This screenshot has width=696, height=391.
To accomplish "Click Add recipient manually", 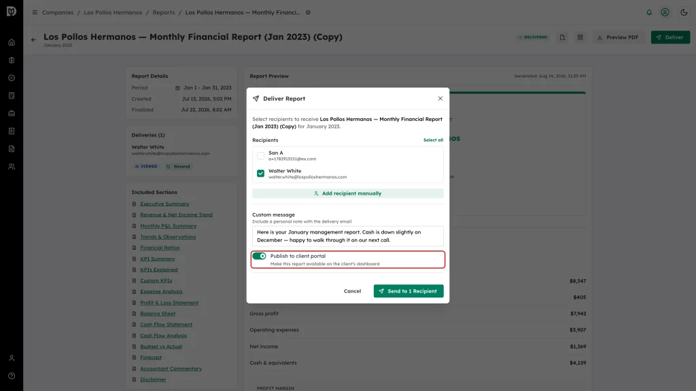I will pyautogui.click(x=347, y=193).
